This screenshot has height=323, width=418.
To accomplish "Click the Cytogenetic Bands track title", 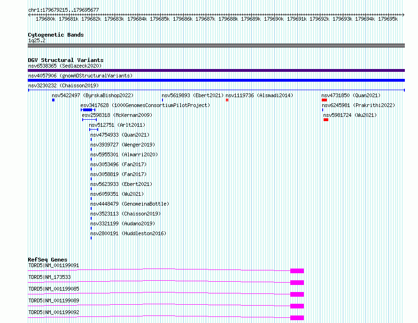I will [x=56, y=35].
